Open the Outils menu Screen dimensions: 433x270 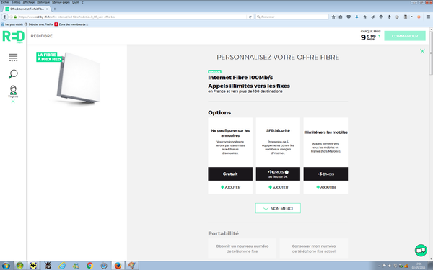coord(76,2)
